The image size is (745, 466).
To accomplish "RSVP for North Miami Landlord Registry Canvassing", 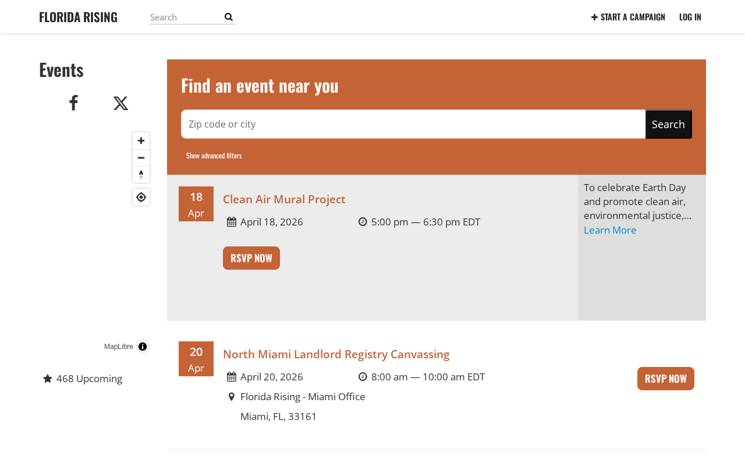I will pyautogui.click(x=665, y=379).
